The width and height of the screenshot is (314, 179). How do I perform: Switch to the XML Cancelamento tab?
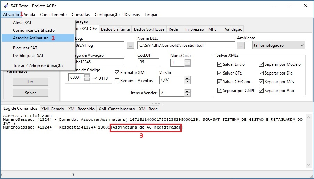coord(117,109)
